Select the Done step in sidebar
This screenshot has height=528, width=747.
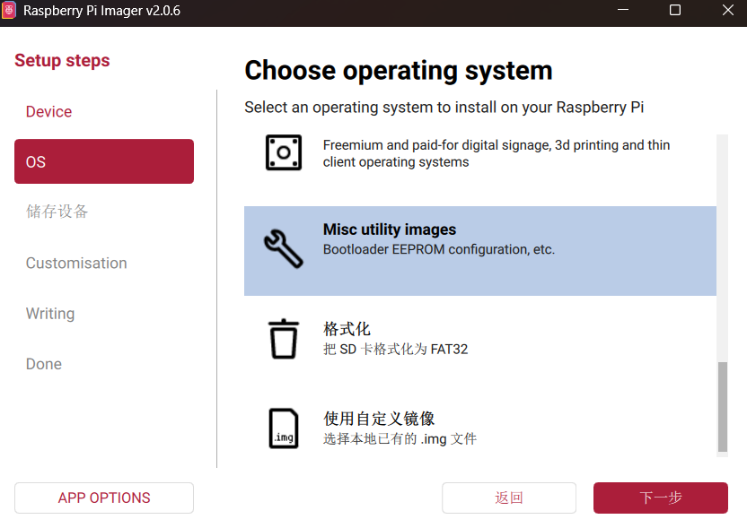pyautogui.click(x=44, y=364)
